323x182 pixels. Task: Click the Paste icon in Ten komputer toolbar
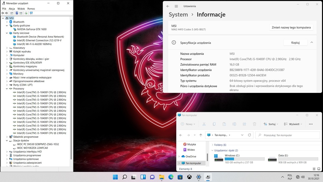point(224,124)
